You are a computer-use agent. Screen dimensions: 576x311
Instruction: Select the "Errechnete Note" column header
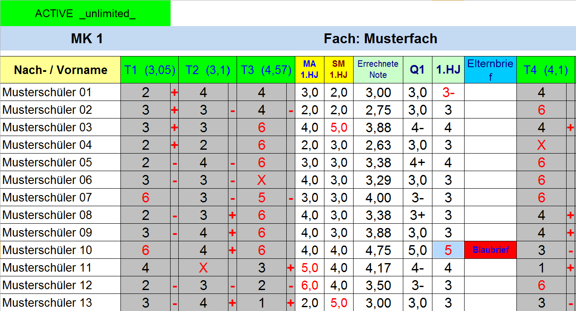point(378,70)
